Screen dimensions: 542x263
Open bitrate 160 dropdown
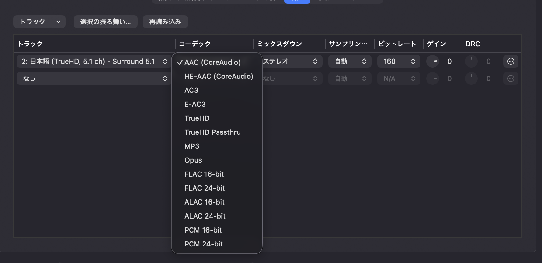[399, 61]
